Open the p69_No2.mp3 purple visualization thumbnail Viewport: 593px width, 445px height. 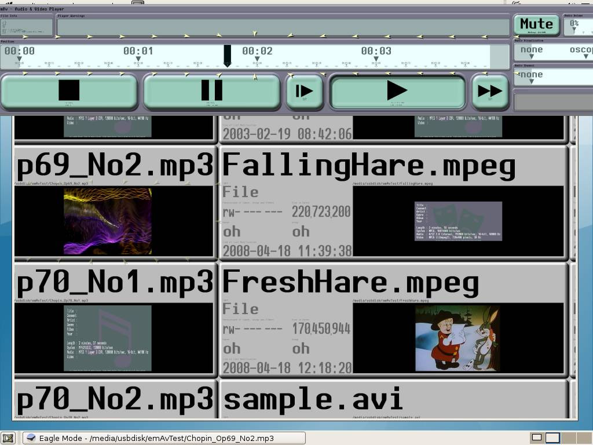108,221
